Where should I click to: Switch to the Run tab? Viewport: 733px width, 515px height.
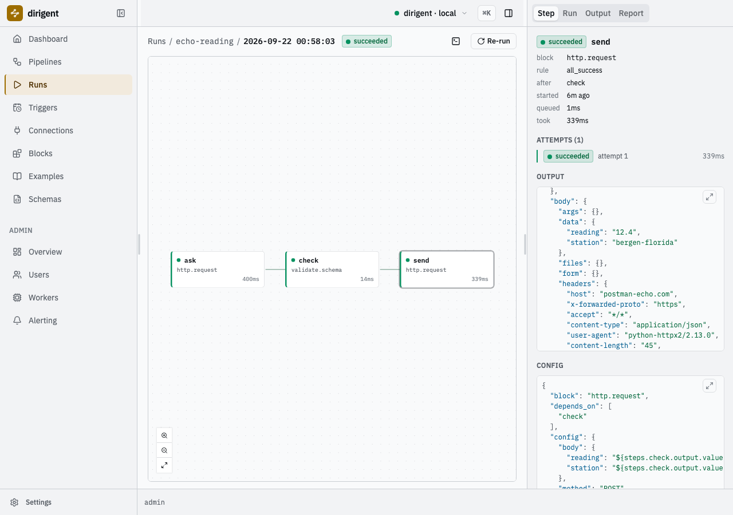tap(570, 13)
